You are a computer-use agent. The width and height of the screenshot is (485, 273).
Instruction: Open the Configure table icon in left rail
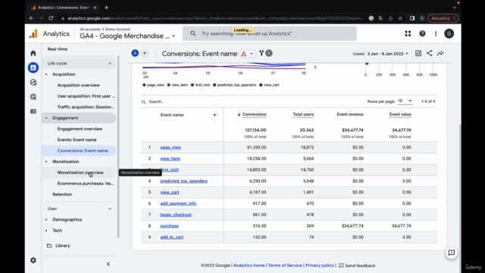click(33, 111)
